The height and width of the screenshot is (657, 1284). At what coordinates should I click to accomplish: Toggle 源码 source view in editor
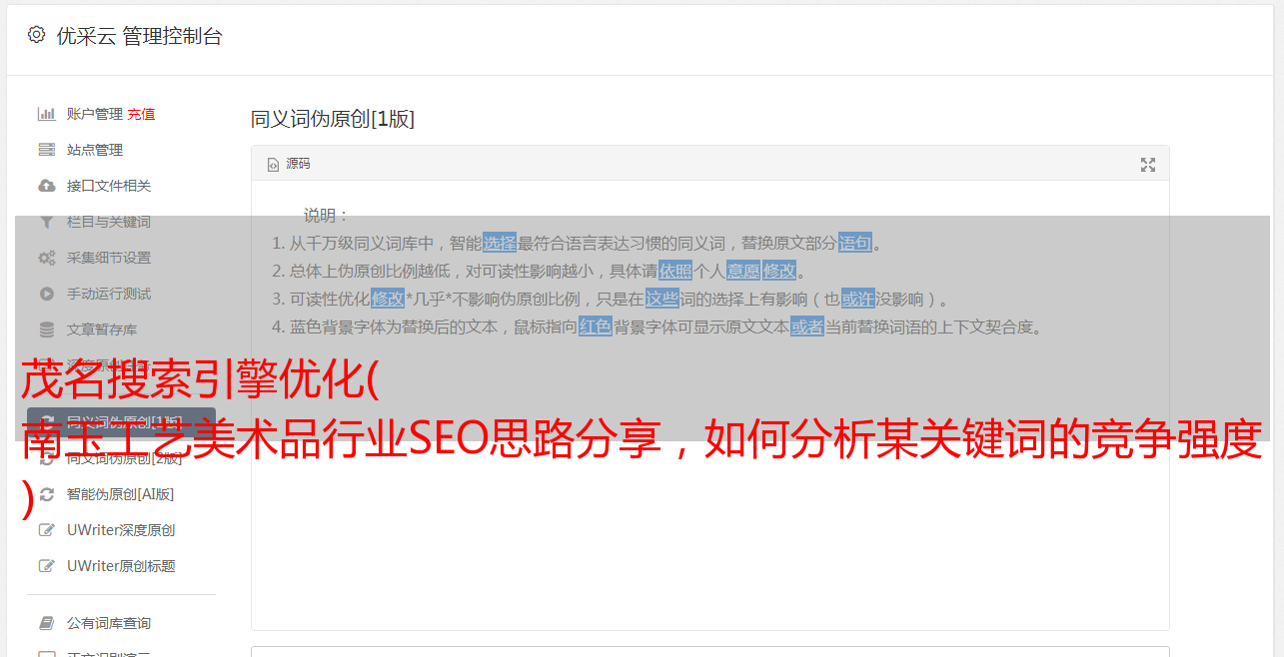click(x=289, y=164)
